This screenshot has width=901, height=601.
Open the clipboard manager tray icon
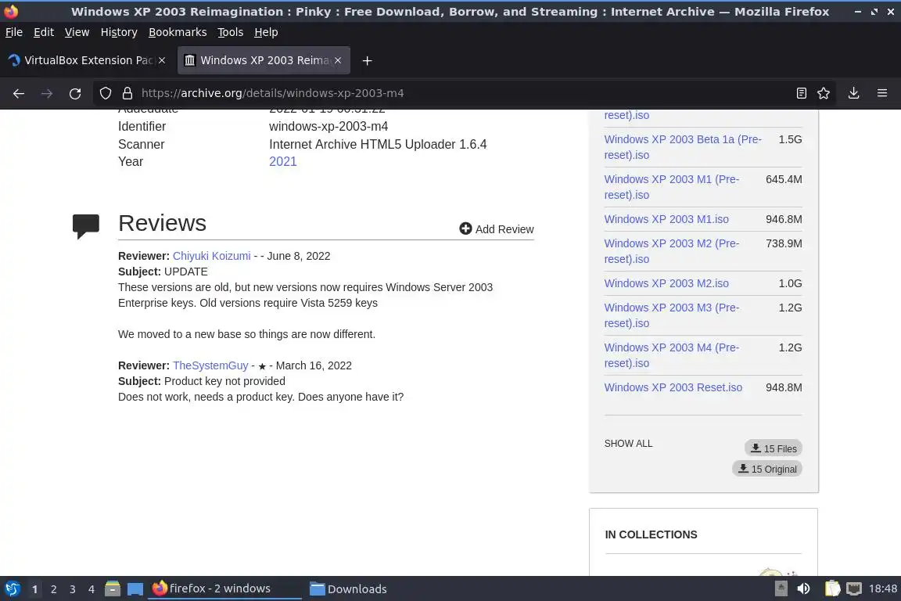tap(832, 588)
